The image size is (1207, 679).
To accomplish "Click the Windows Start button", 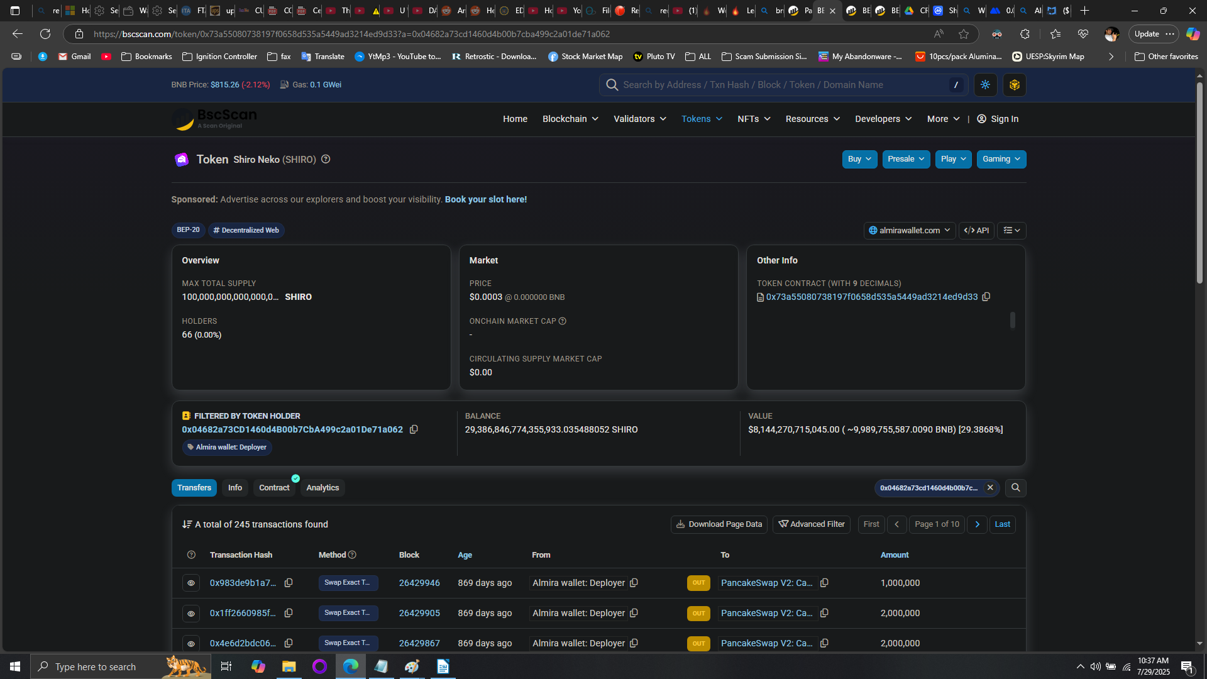I will click(x=15, y=666).
